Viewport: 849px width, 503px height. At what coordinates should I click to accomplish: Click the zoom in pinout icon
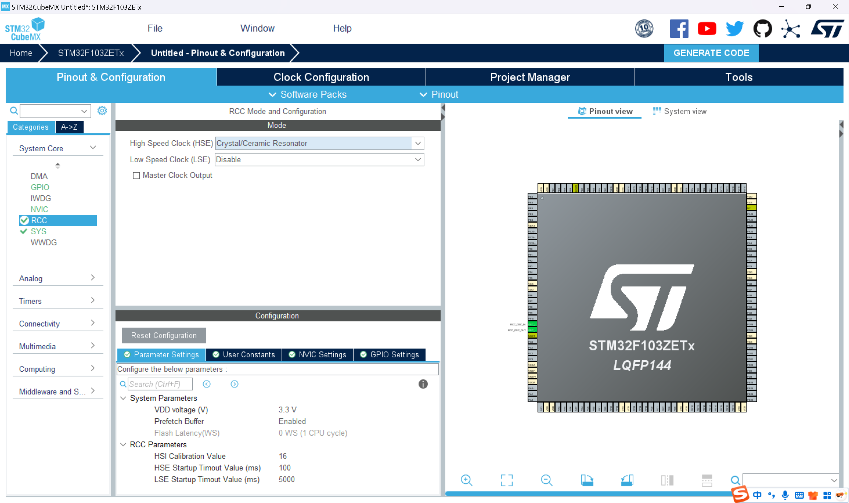click(x=466, y=480)
